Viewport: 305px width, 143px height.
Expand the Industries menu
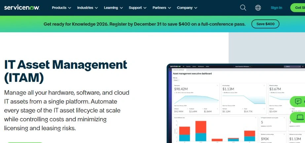point(87,8)
